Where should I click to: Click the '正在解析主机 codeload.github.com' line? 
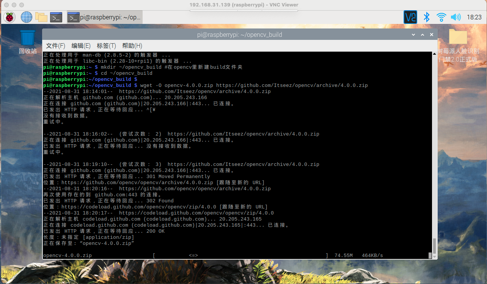tap(152, 219)
